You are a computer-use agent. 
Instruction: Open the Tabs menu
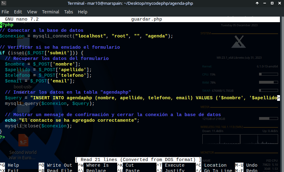point(69,12)
